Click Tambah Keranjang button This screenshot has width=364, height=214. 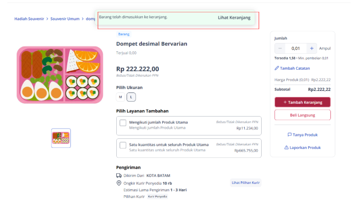click(303, 102)
